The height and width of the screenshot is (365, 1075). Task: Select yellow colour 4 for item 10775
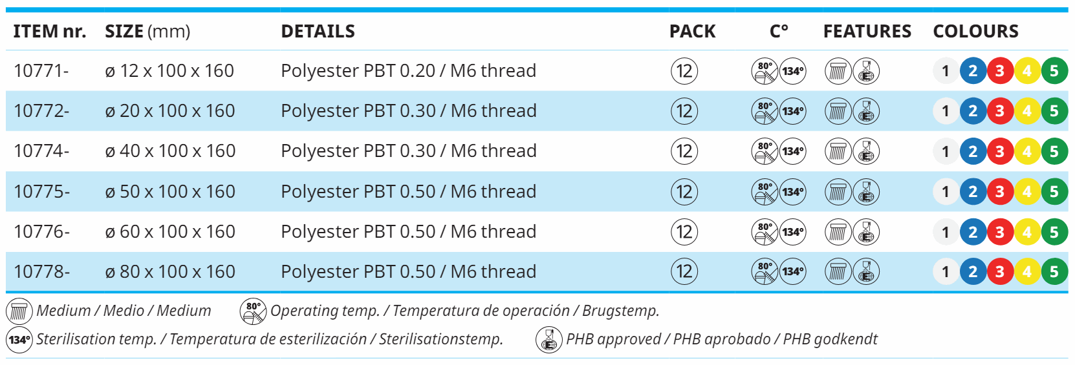[1027, 192]
